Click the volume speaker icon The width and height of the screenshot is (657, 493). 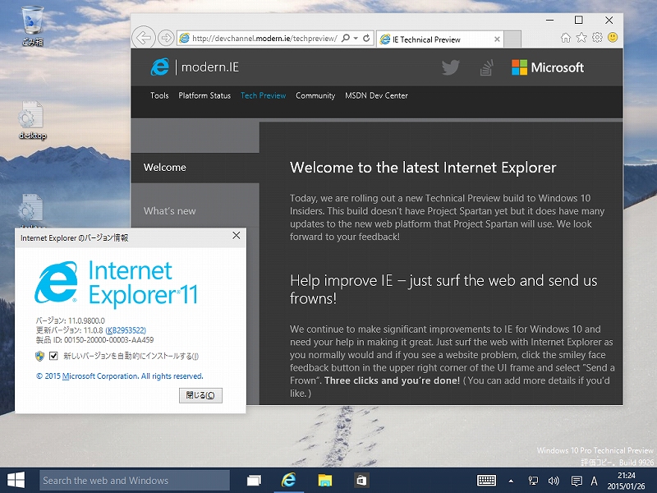click(554, 481)
